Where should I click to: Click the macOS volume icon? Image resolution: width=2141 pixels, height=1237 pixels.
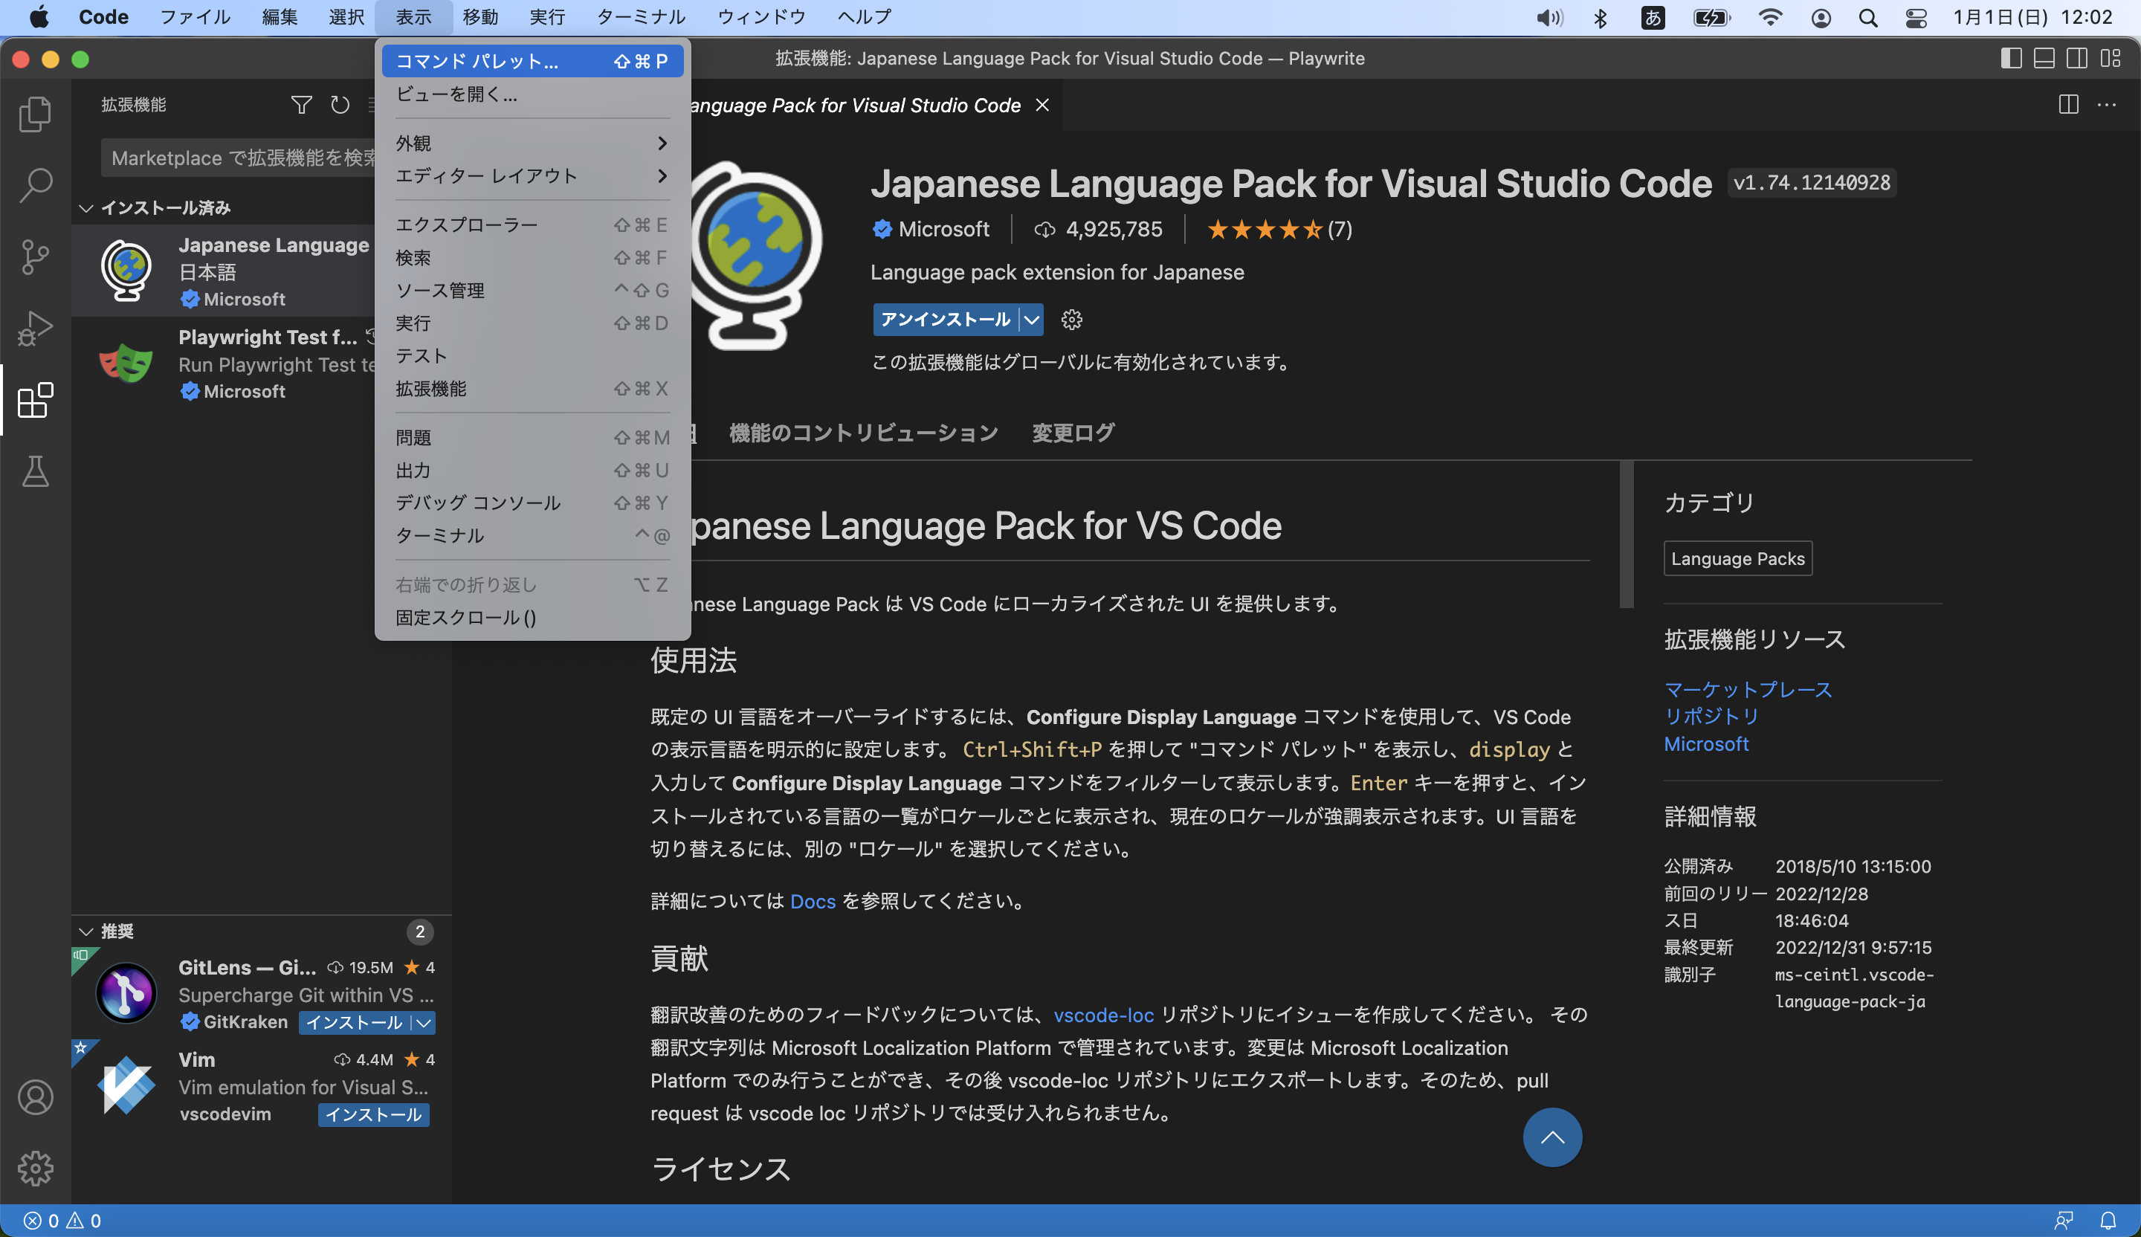tap(1550, 18)
